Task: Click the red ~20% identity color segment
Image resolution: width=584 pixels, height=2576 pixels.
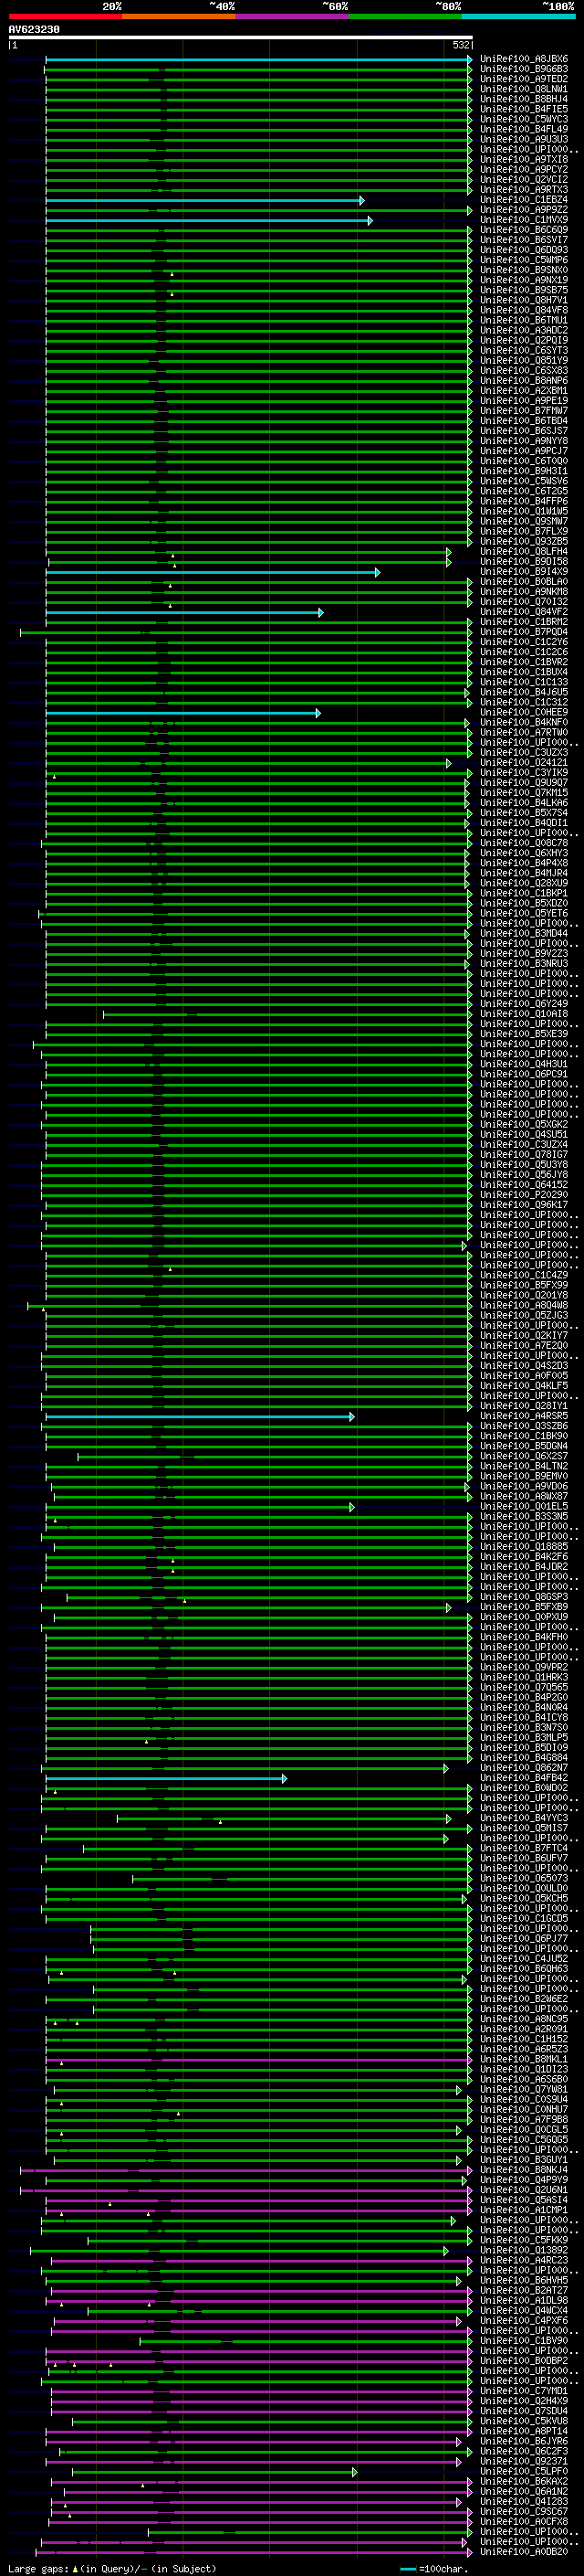Action: point(65,16)
